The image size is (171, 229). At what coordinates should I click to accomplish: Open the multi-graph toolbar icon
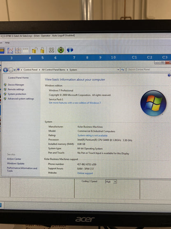(x=18, y=50)
